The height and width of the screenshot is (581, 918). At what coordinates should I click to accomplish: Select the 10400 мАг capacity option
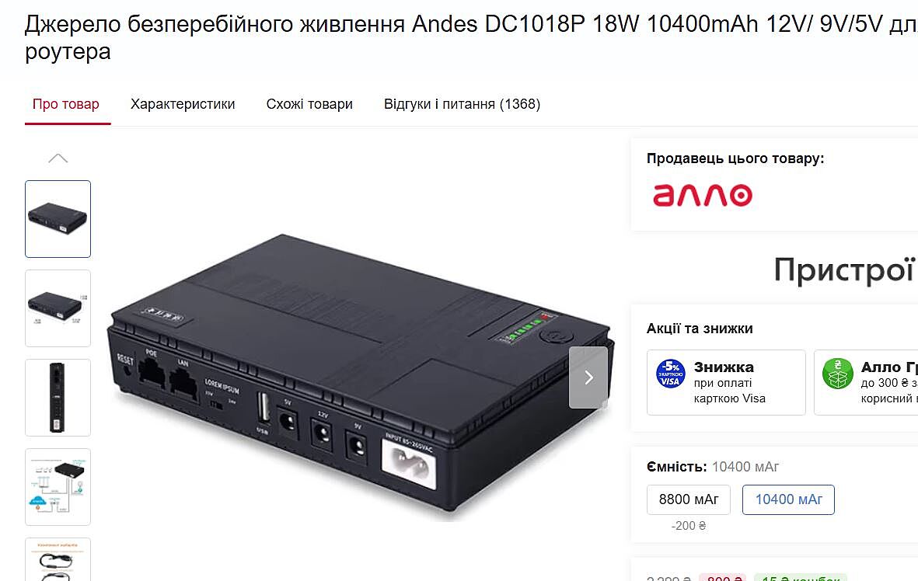click(788, 499)
